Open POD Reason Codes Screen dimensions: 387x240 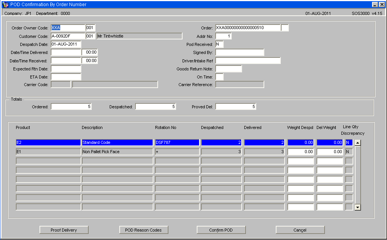143,230
